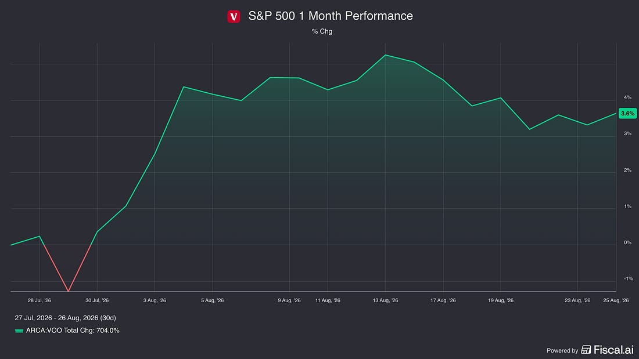Click the red Vanguard V logo icon
This screenshot has height=359, width=639.
point(234,16)
